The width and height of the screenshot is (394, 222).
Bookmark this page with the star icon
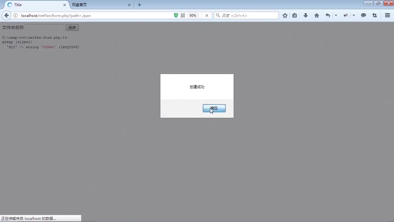[285, 15]
